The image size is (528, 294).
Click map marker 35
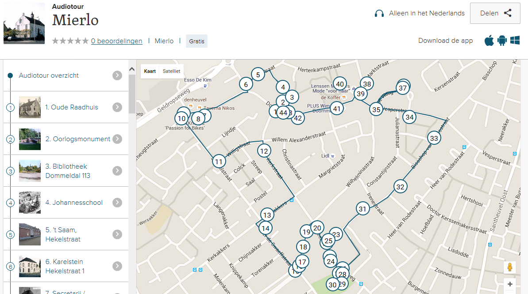point(376,109)
